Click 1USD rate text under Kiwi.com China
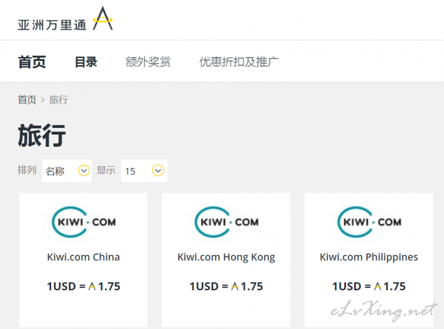444x329 pixels. tap(84, 286)
